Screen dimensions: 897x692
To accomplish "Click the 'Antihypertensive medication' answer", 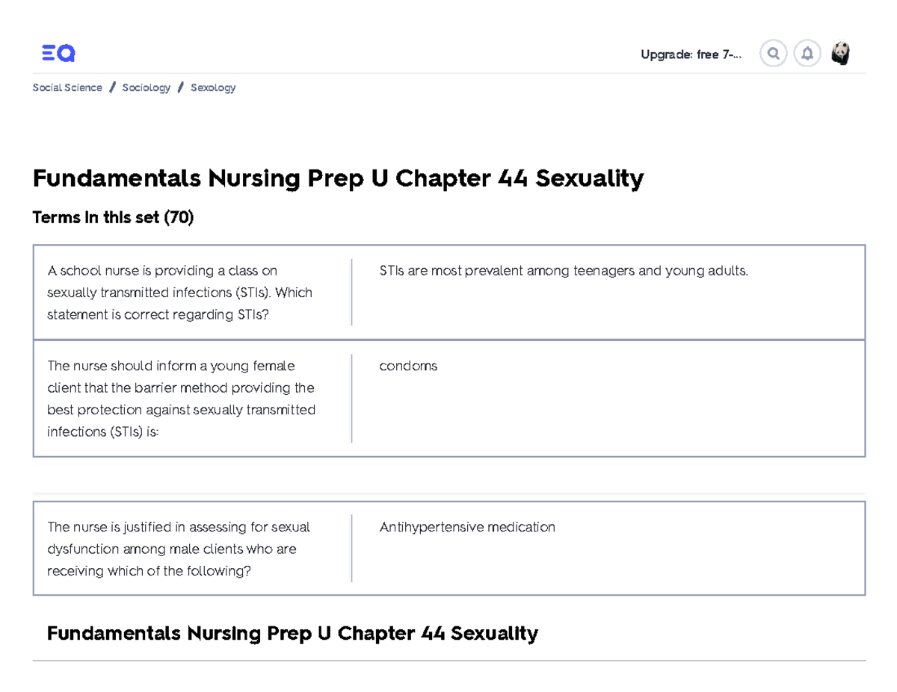I will tap(467, 527).
